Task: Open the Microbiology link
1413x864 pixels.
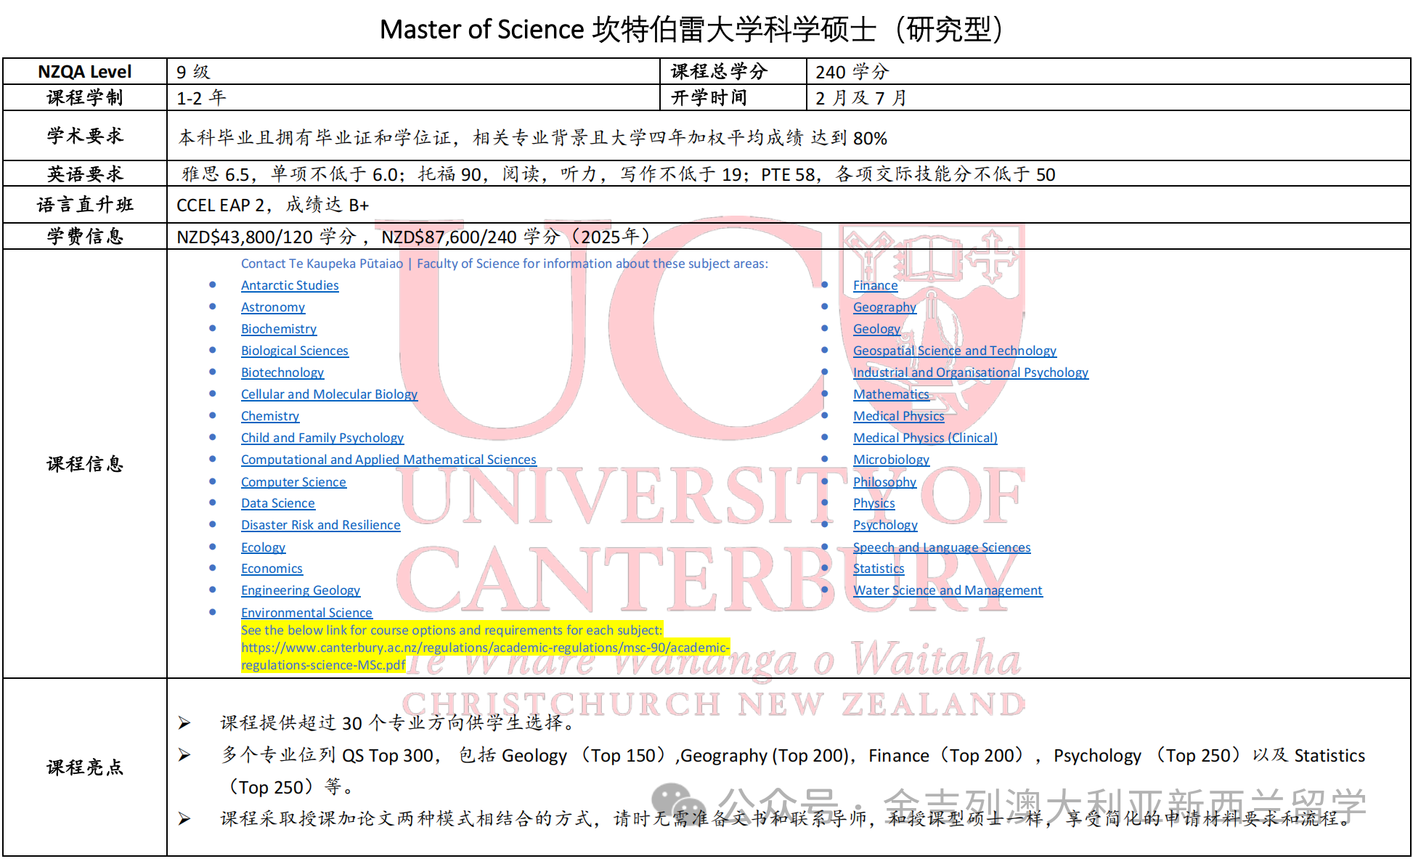Action: 891,460
